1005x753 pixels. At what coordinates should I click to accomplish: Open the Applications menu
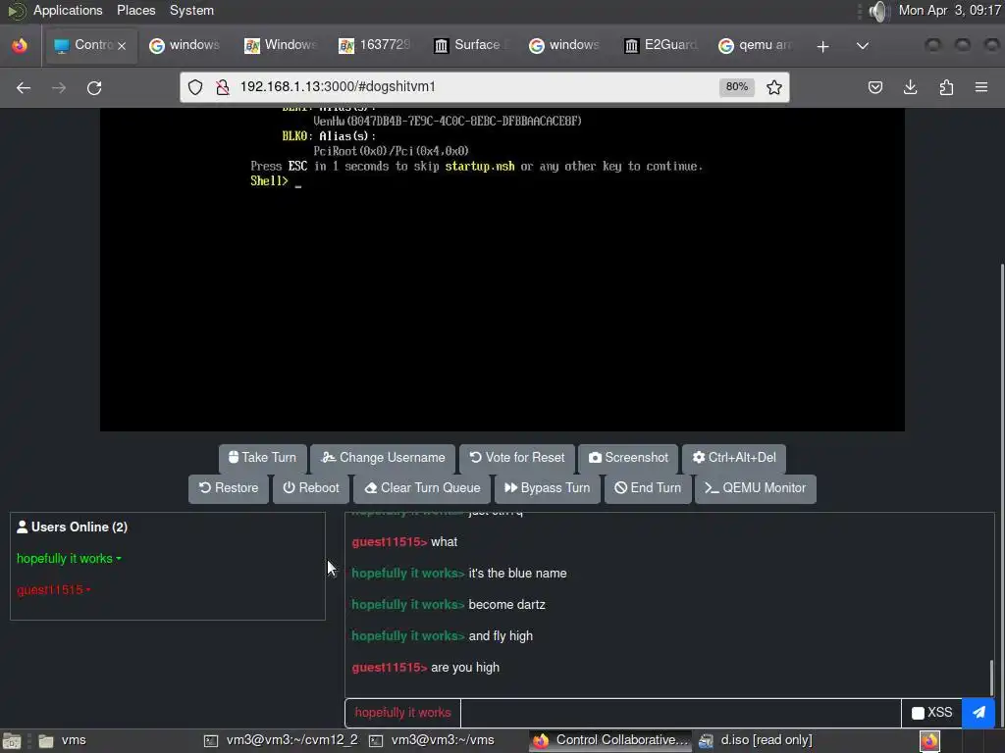click(x=68, y=10)
